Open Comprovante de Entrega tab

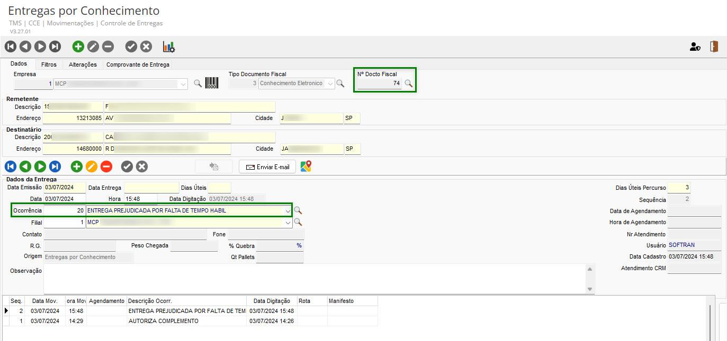coord(138,64)
